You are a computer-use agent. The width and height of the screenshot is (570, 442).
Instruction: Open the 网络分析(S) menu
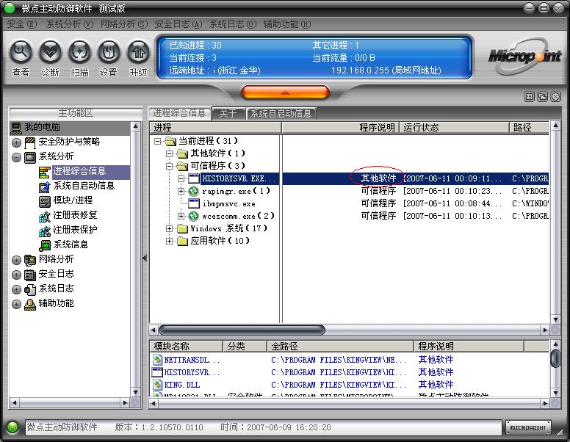coord(124,24)
